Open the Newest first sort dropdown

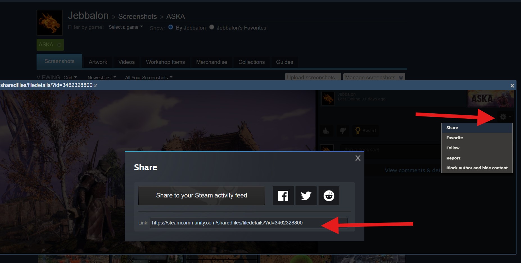point(102,78)
